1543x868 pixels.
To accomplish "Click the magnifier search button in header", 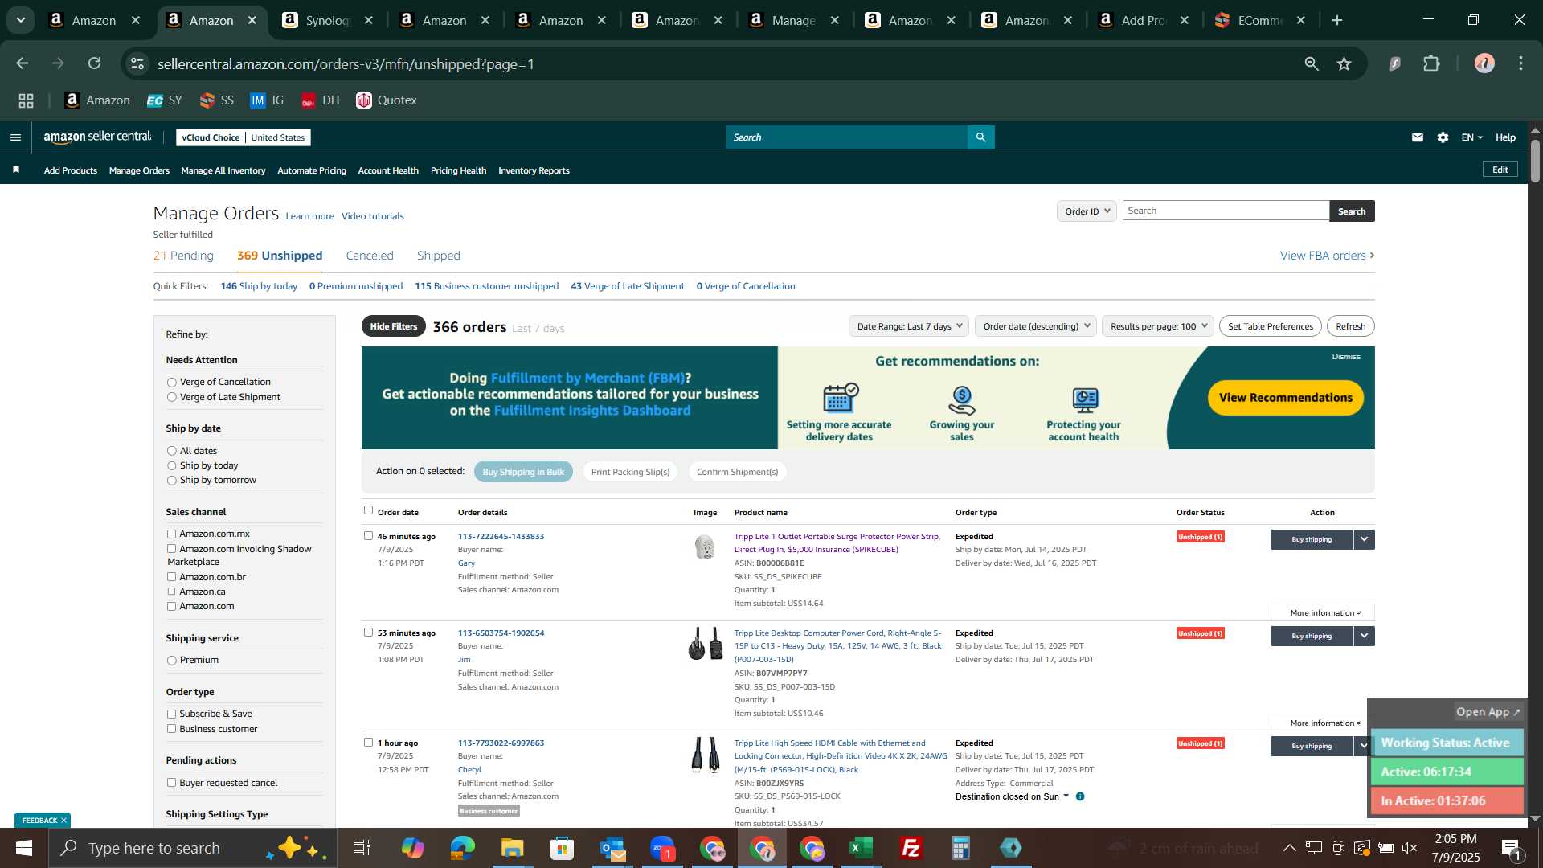I will 980,137.
